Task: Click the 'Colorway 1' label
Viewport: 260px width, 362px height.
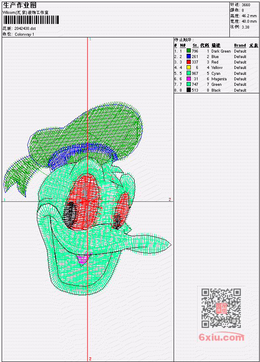Action: pos(24,34)
